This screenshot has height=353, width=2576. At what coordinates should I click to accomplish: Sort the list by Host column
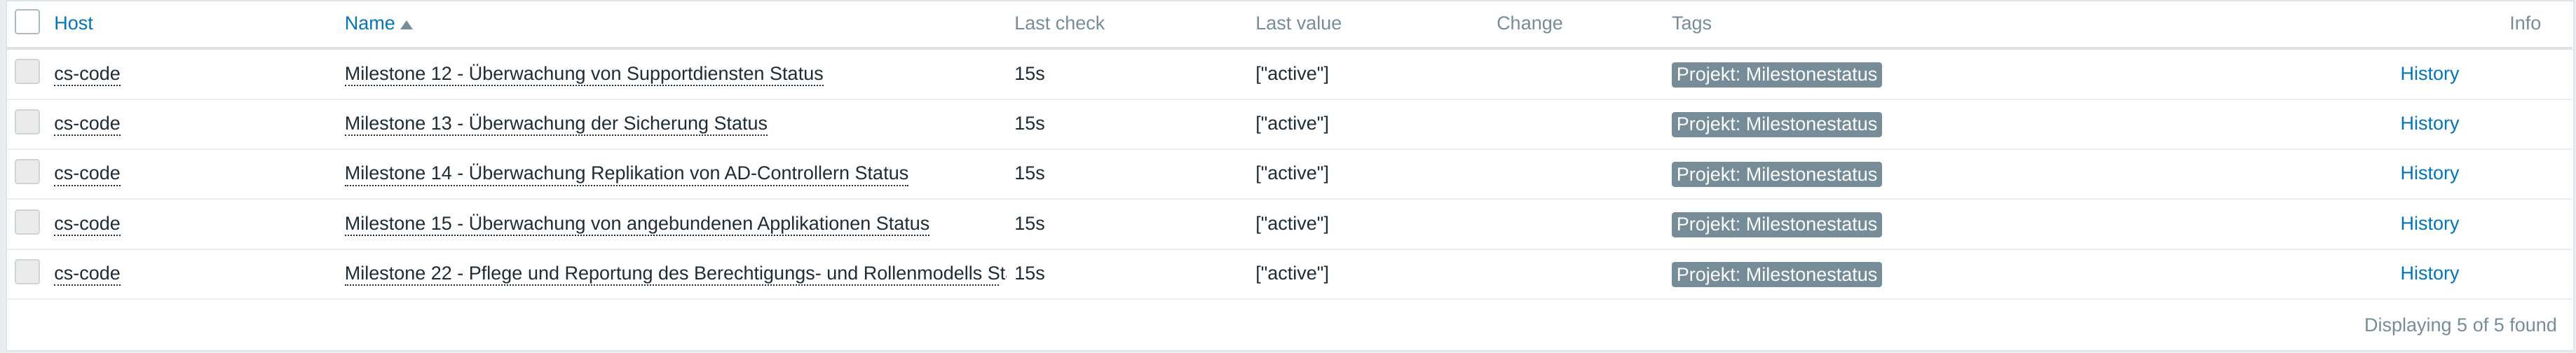pos(73,23)
